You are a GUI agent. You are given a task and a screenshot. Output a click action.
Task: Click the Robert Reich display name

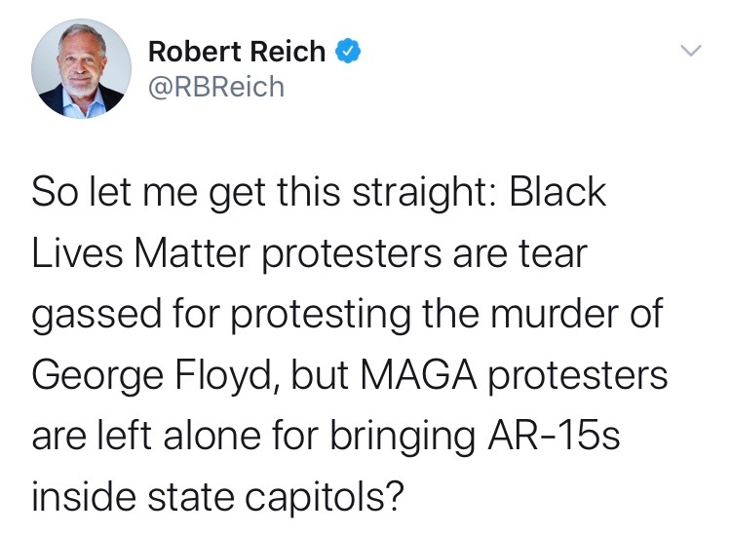[239, 52]
